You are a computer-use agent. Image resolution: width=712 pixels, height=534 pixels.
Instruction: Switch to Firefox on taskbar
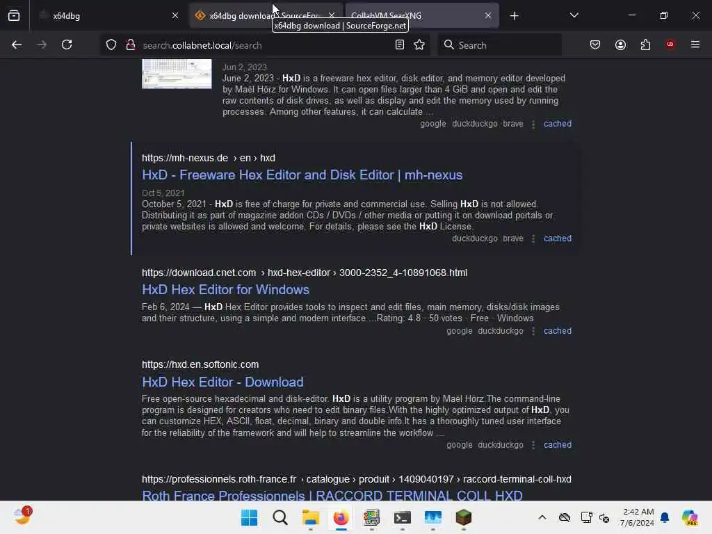(x=341, y=517)
